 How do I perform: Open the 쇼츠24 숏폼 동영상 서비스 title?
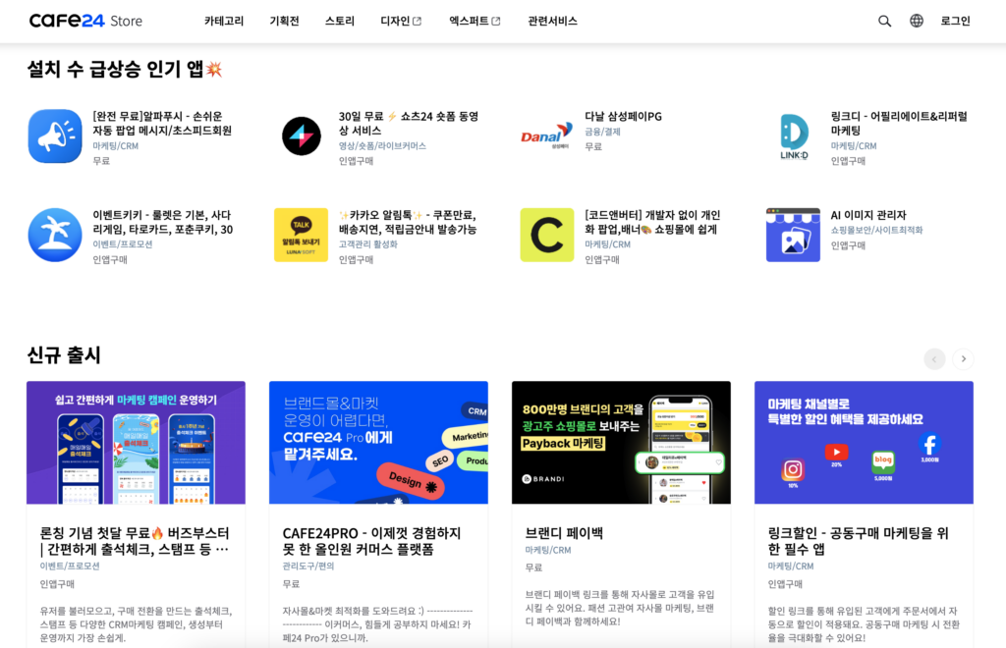[409, 123]
